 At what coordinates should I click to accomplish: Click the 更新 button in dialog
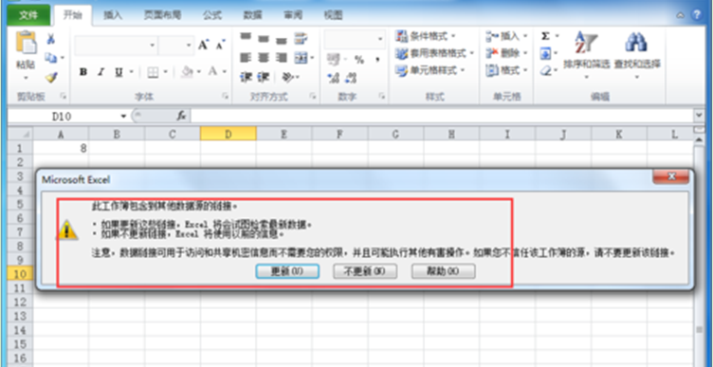287,271
